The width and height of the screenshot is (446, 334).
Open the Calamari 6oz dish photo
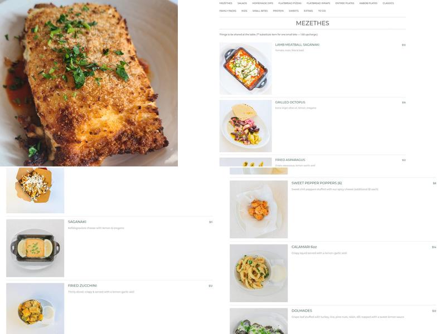(x=259, y=273)
